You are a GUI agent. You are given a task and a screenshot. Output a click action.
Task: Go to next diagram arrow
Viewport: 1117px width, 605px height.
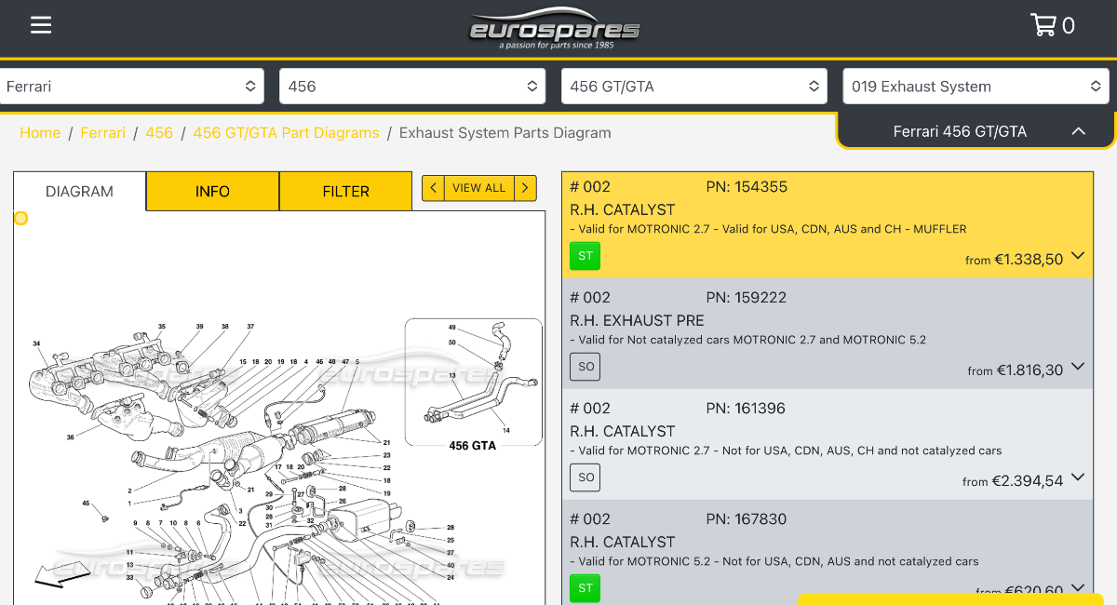coord(525,188)
